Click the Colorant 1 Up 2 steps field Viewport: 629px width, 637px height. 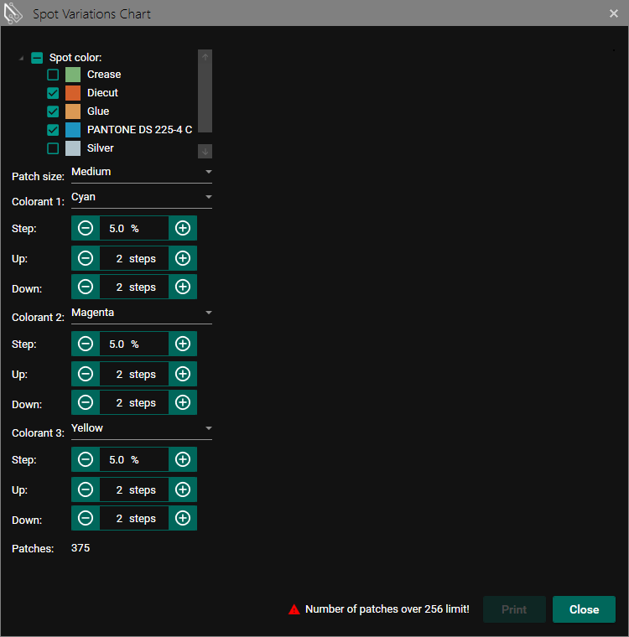(134, 258)
